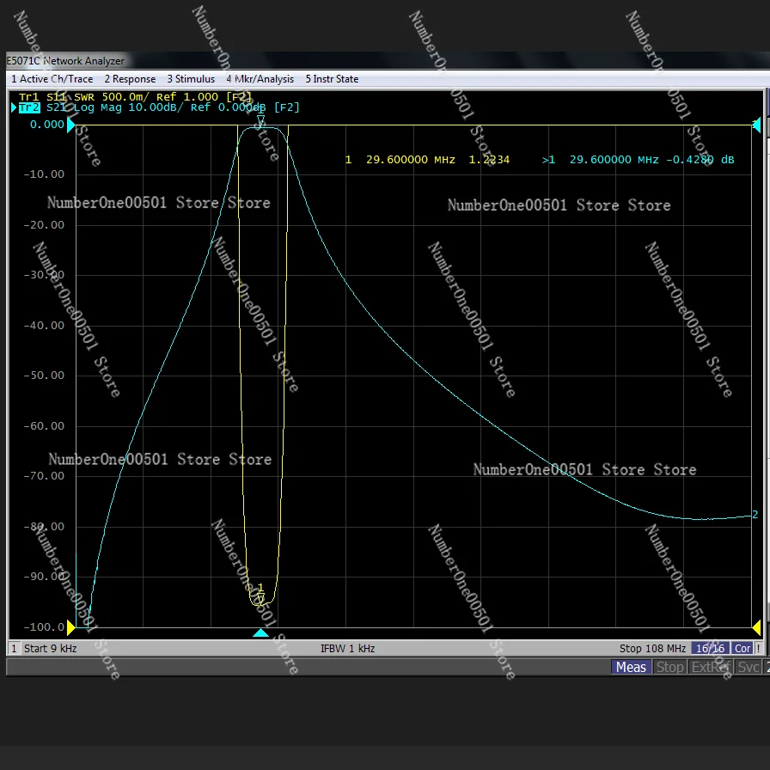Click the ExtRef status indicator
Image resolution: width=770 pixels, height=770 pixels.
coord(711,668)
